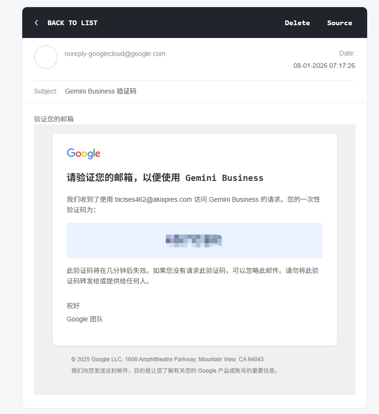Click the Date: label
379x414 pixels.
(347, 53)
